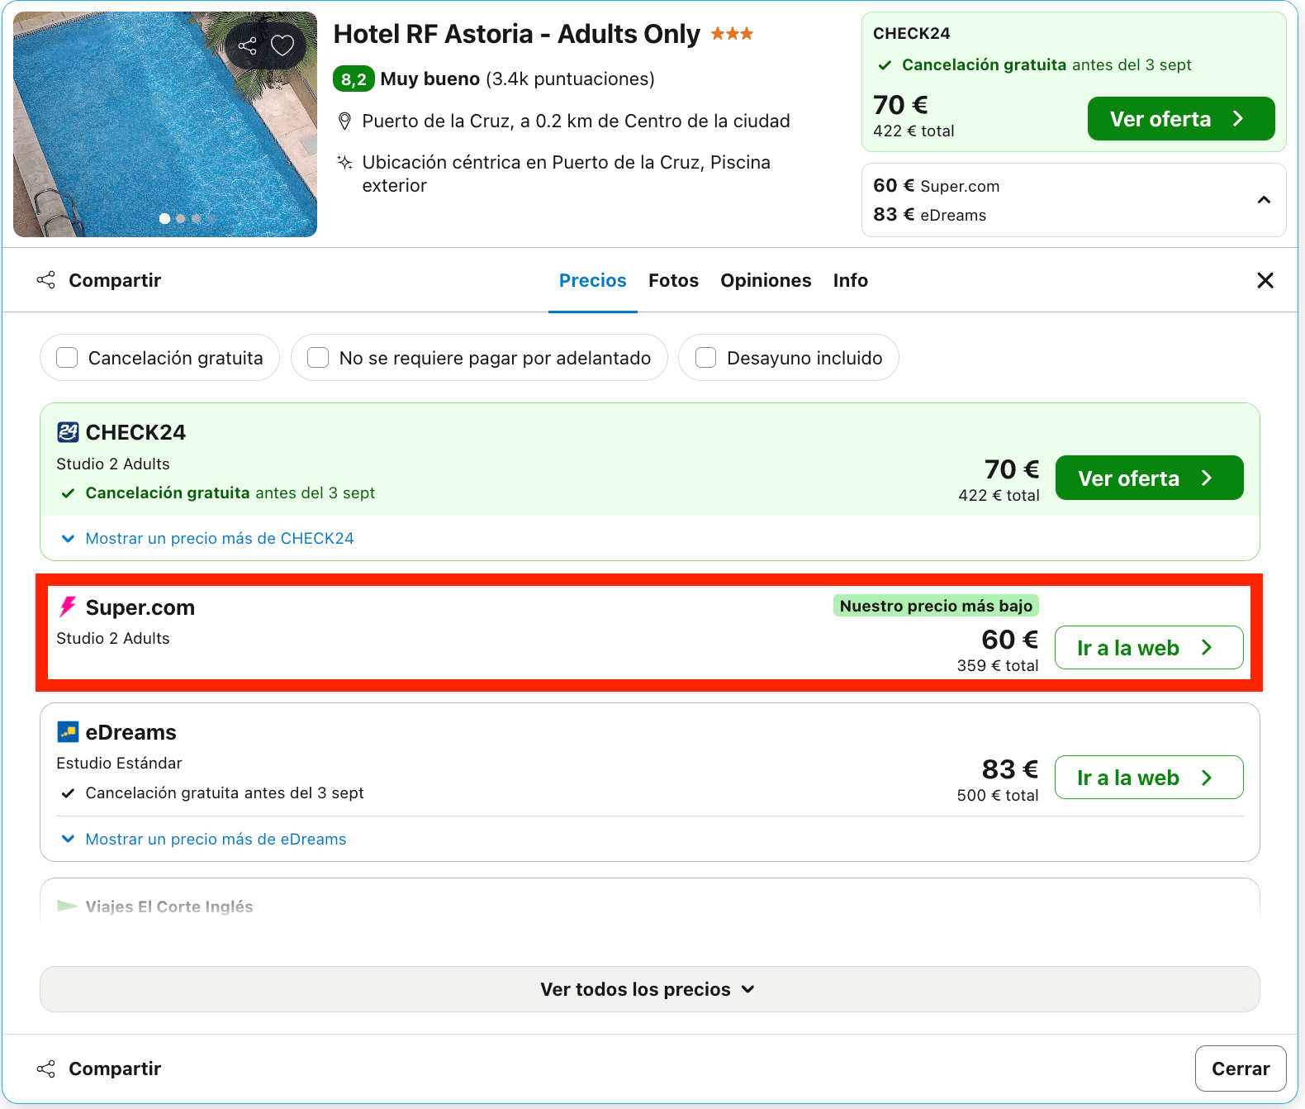This screenshot has height=1109, width=1305.
Task: Save hotel with the heart icon
Action: coord(282,45)
